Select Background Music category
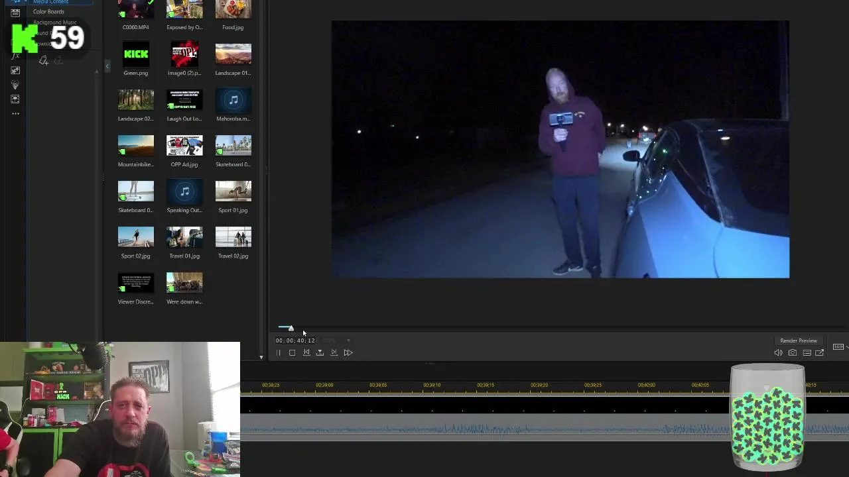 (55, 23)
